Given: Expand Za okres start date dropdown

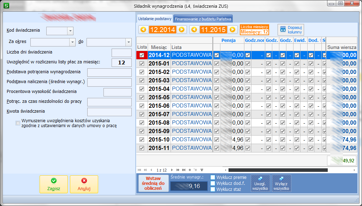Looking at the screenshot, I should 72,42.
